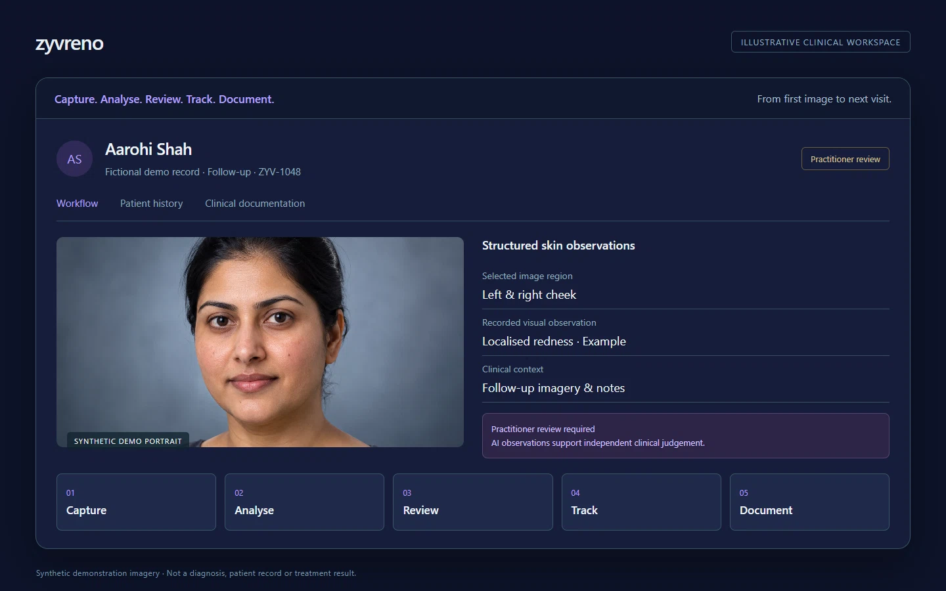Click the Clinical context label
Viewport: 946px width, 591px height.
512,369
